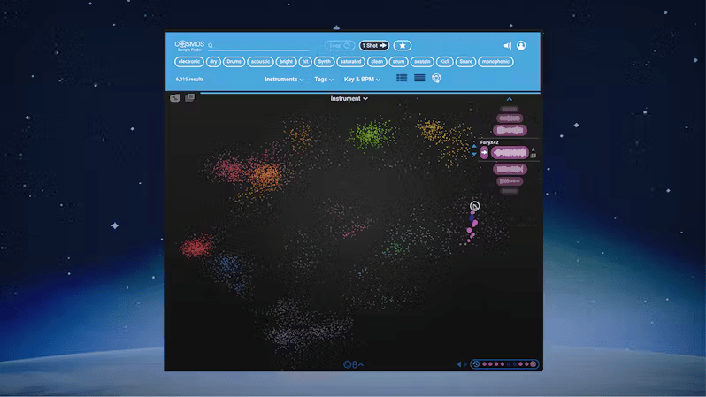Toggle the clean tag pill
Screen dimensions: 706x397
coord(377,62)
